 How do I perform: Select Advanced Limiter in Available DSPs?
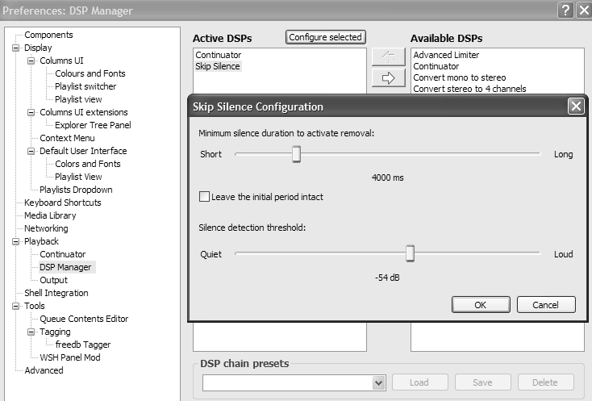[446, 55]
